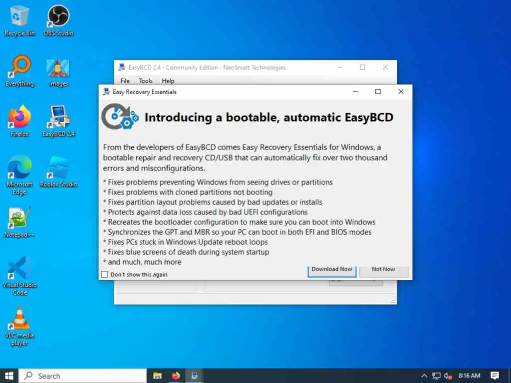This screenshot has height=383, width=511.
Task: Open the Windows Start menu
Action: (x=9, y=376)
